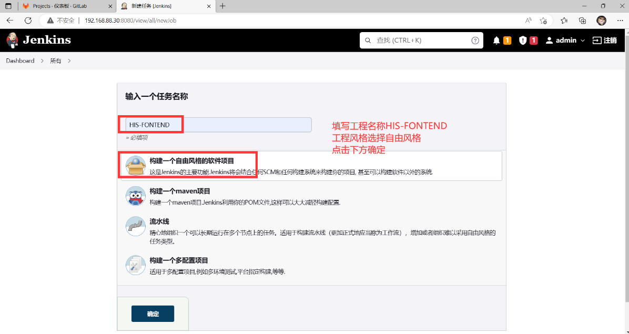The height and width of the screenshot is (334, 629).
Task: Expand chevron after Dashboard breadcrumb
Action: tap(42, 61)
